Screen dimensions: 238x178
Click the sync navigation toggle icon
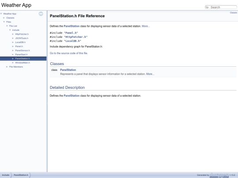point(41,14)
